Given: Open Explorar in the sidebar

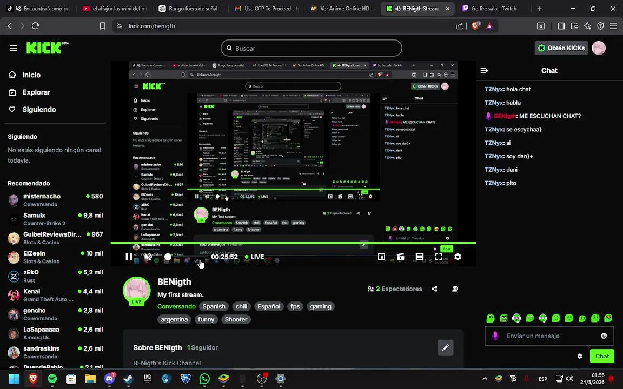Looking at the screenshot, I should pos(29,92).
